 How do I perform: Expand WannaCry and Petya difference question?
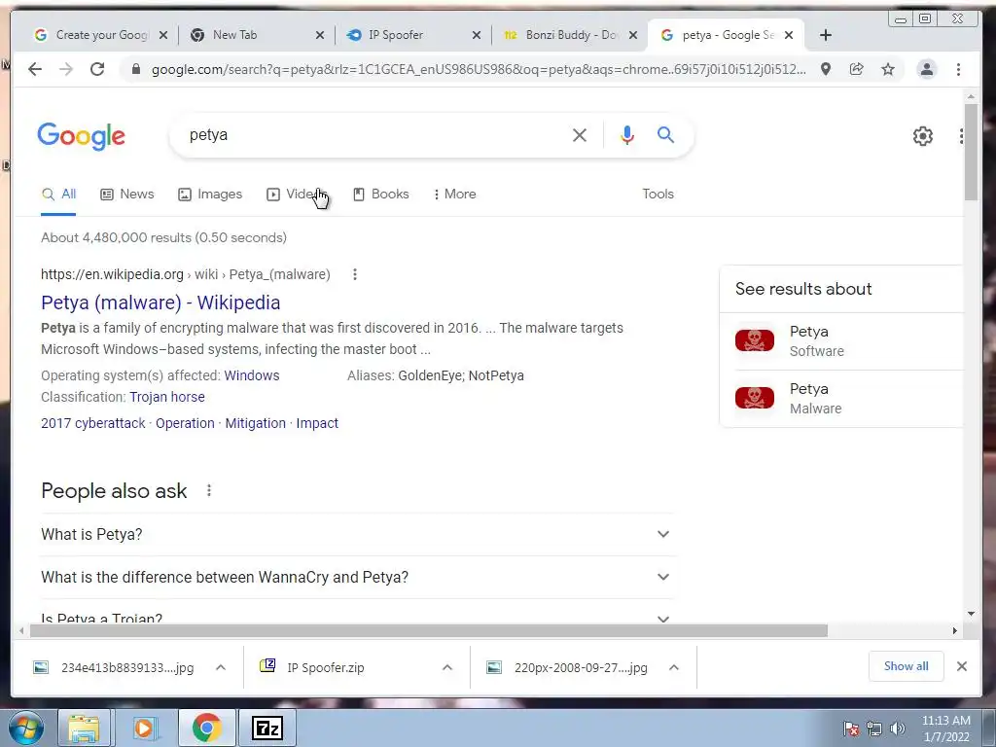point(356,577)
